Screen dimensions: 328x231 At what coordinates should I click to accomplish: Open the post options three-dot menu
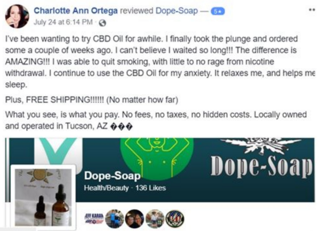(312, 10)
